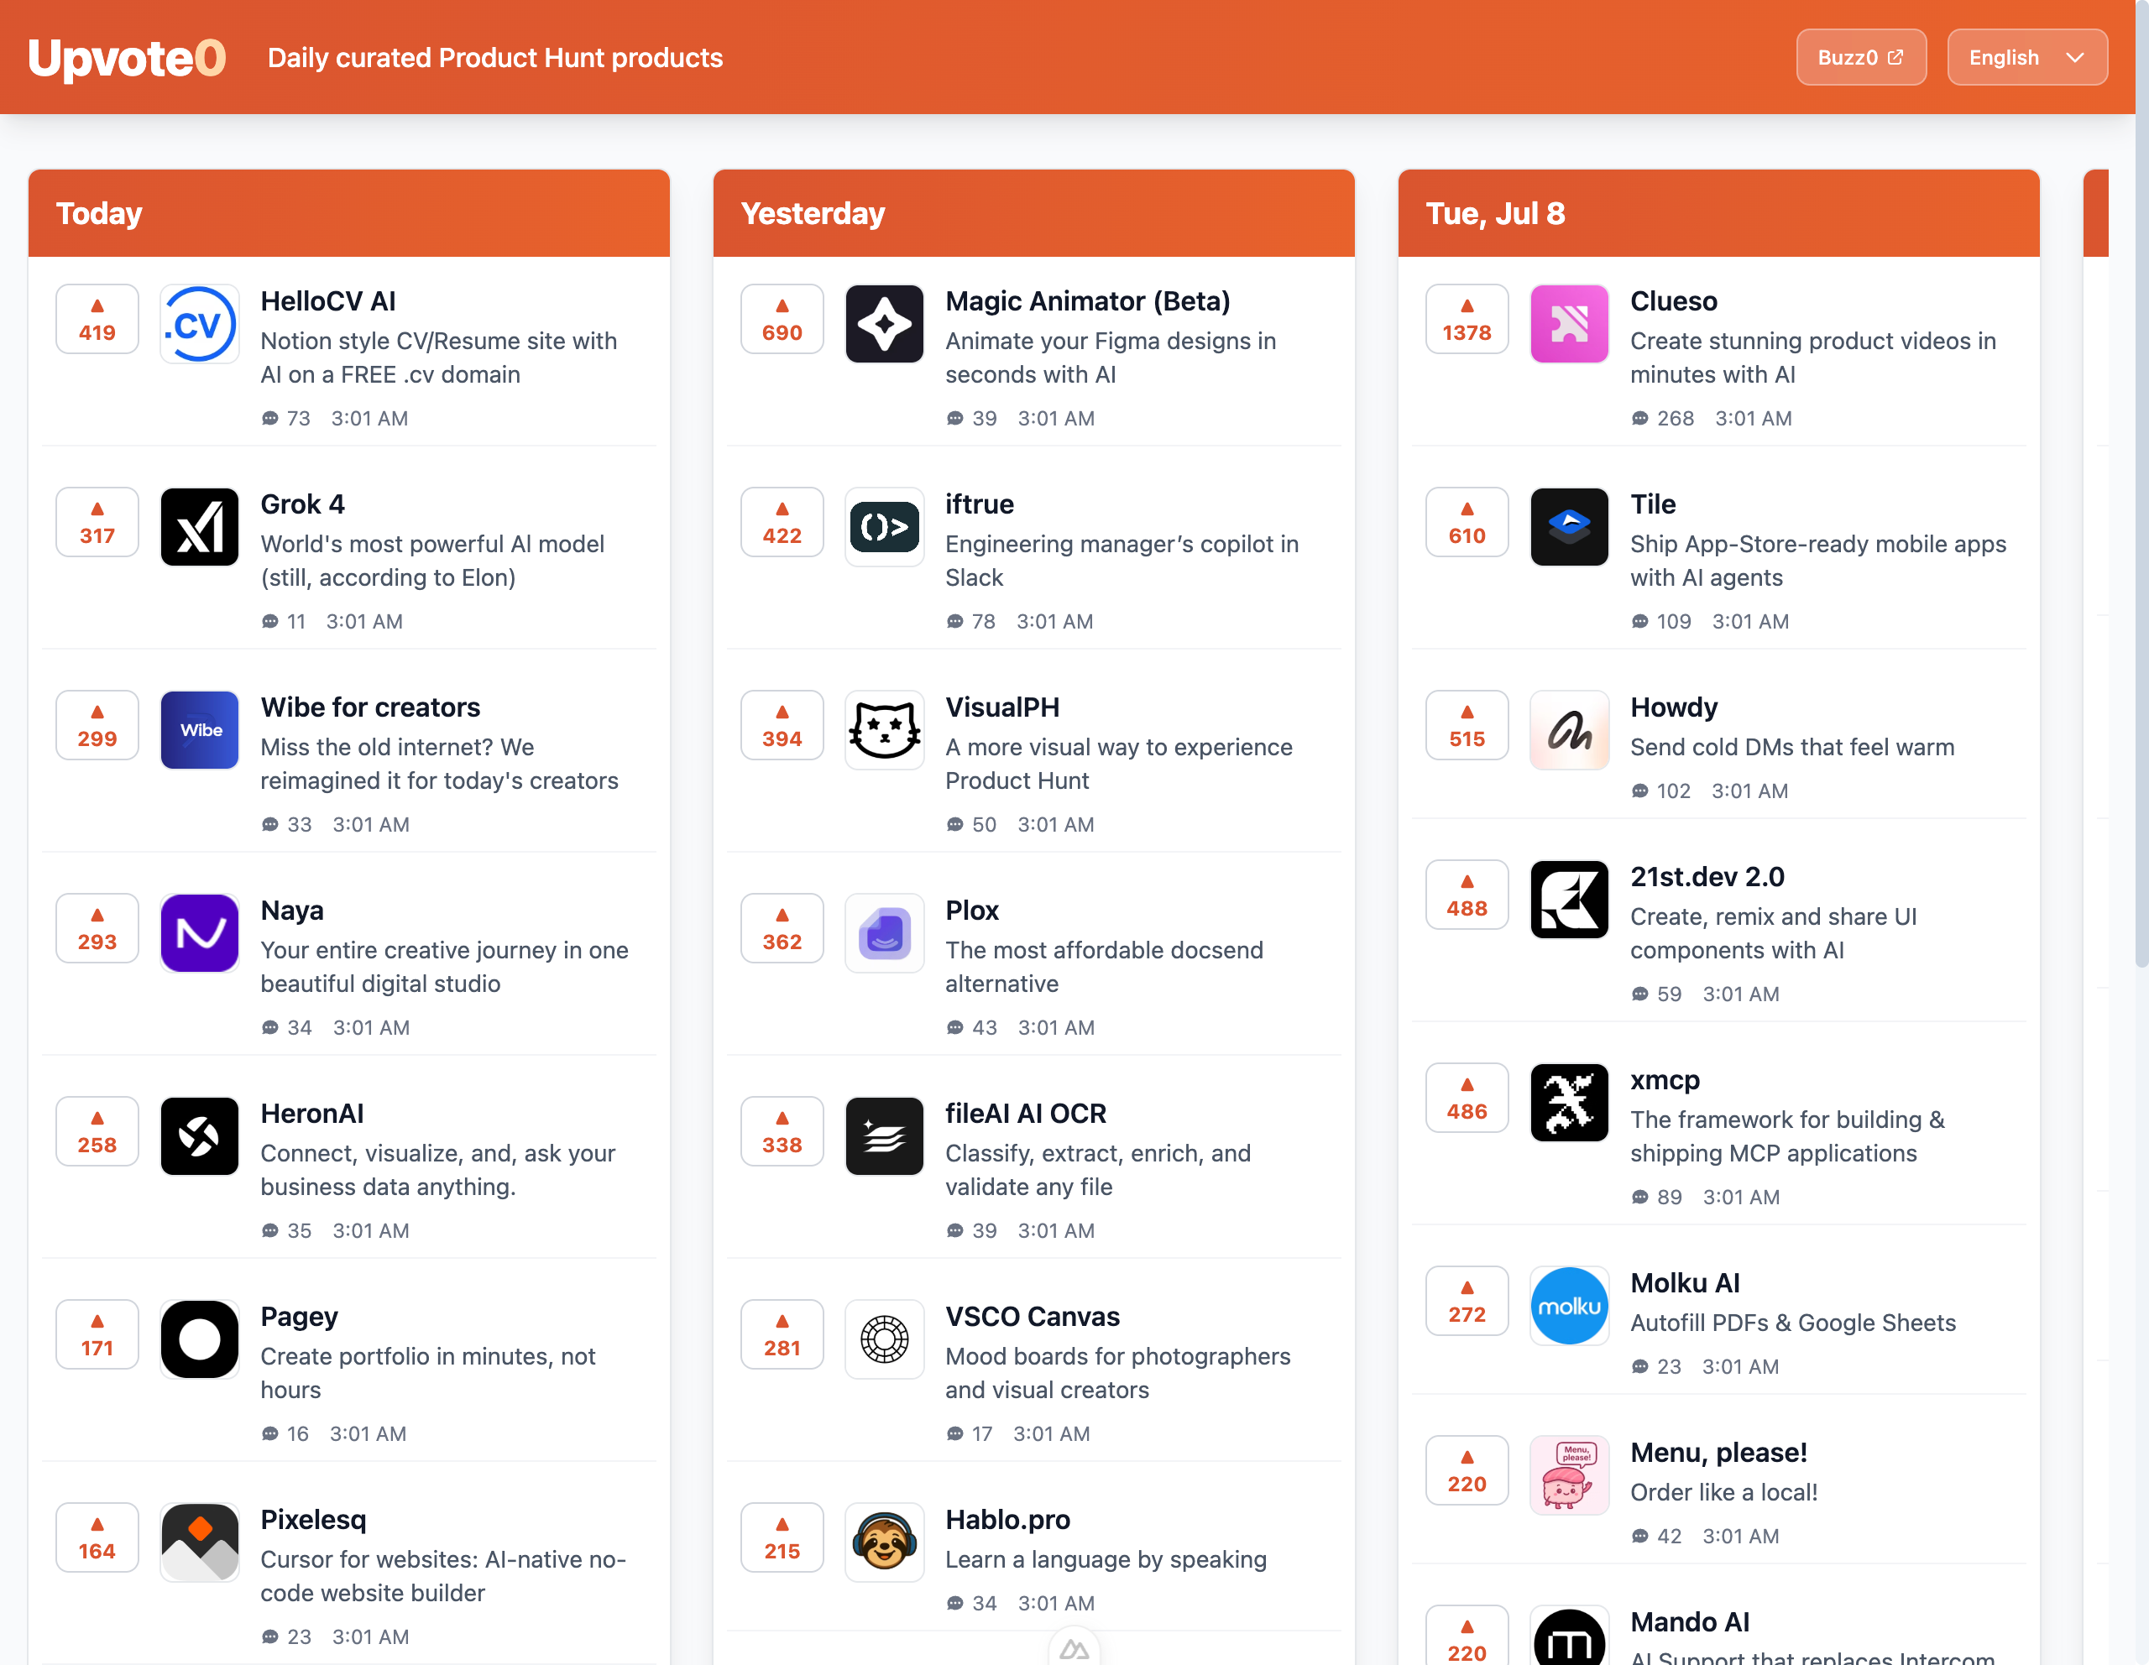Image resolution: width=2149 pixels, height=1665 pixels.
Task: Open the Pixelesq title link
Action: (x=313, y=1520)
